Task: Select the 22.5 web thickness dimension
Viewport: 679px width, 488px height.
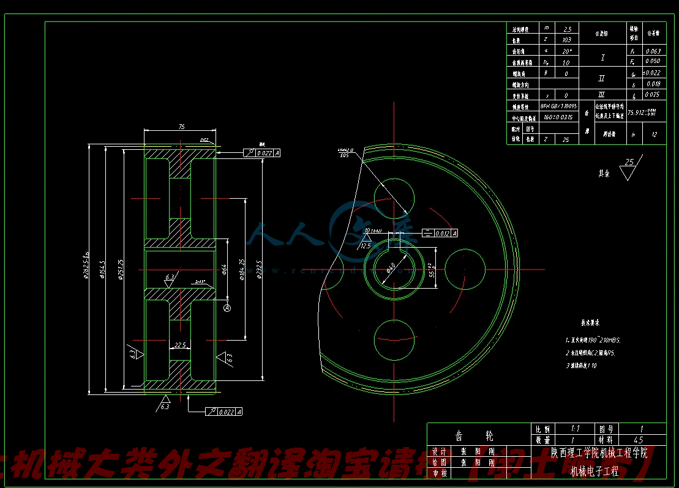Action: [180, 345]
